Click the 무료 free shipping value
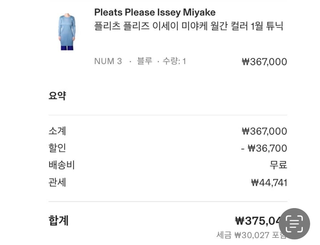Image resolution: width=320 pixels, height=245 pixels. coord(278,165)
